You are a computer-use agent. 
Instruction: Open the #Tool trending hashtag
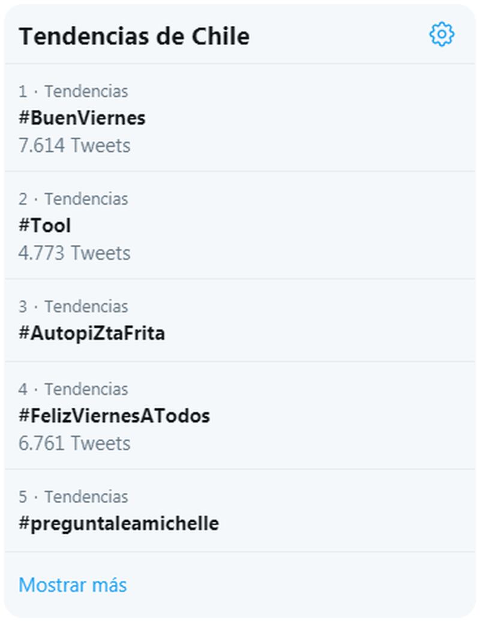45,225
